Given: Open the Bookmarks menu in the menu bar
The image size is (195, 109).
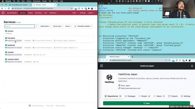Looking at the screenshot, I should 37,1.
